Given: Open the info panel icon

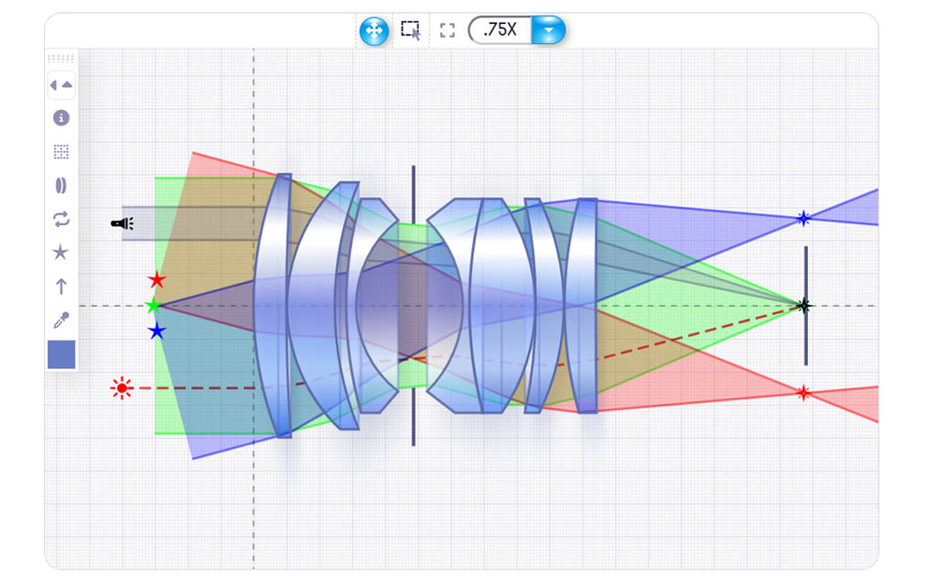Looking at the screenshot, I should [x=61, y=118].
